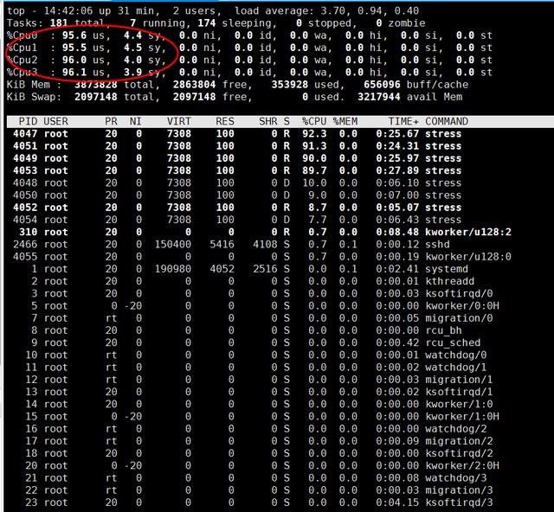Click the load average 3.70 value
The width and height of the screenshot is (554, 512).
pos(332,11)
